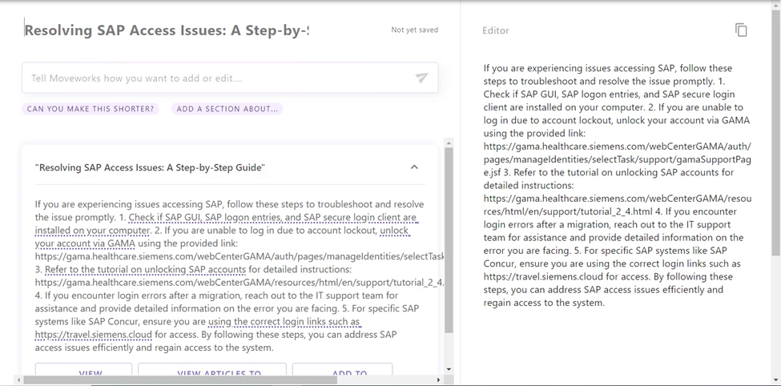
Task: Click the VIEW button below the article
Action: tap(83, 370)
